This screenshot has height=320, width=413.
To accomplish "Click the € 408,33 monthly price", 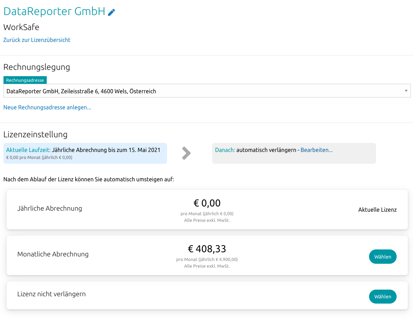I will [x=207, y=249].
